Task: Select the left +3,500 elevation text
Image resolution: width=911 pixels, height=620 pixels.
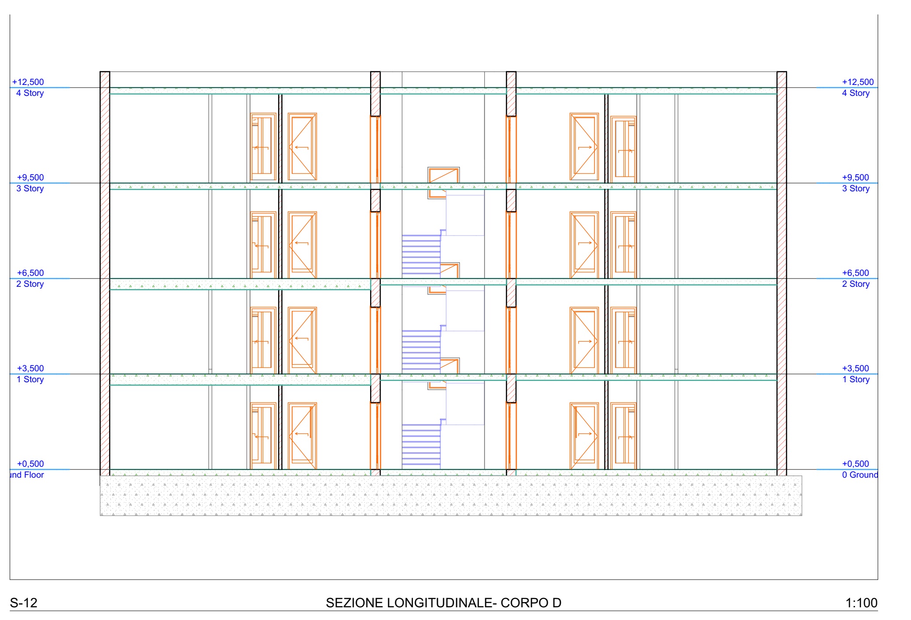Action: pos(30,368)
